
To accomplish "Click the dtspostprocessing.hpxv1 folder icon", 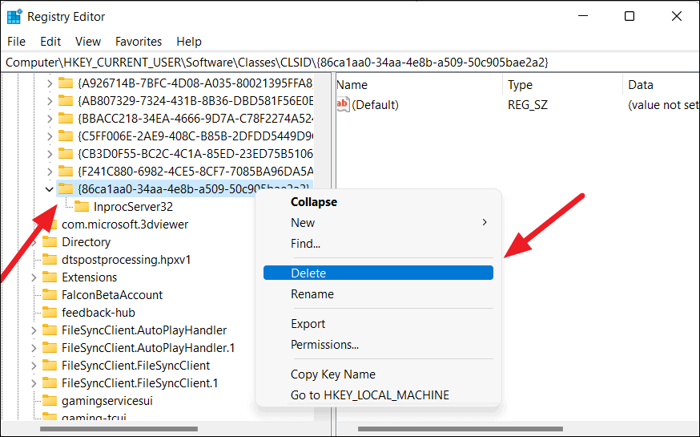I will 50,260.
